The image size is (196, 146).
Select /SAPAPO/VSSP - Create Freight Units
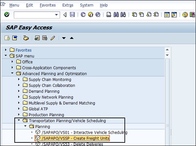pyautogui.click(x=75, y=138)
